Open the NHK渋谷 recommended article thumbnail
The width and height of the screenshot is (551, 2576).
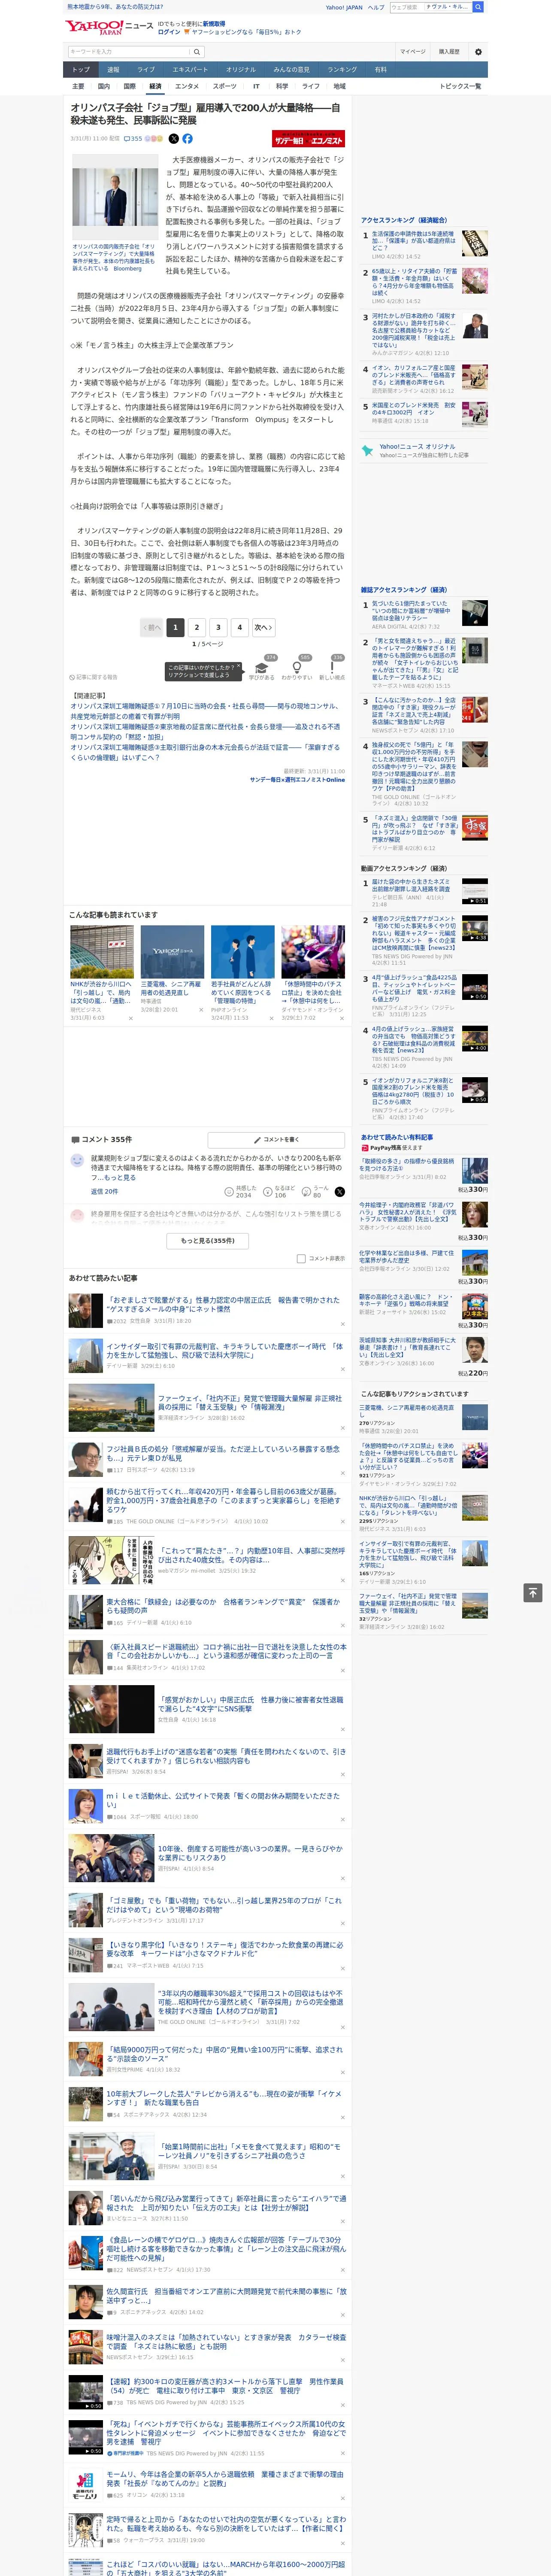[x=102, y=951]
